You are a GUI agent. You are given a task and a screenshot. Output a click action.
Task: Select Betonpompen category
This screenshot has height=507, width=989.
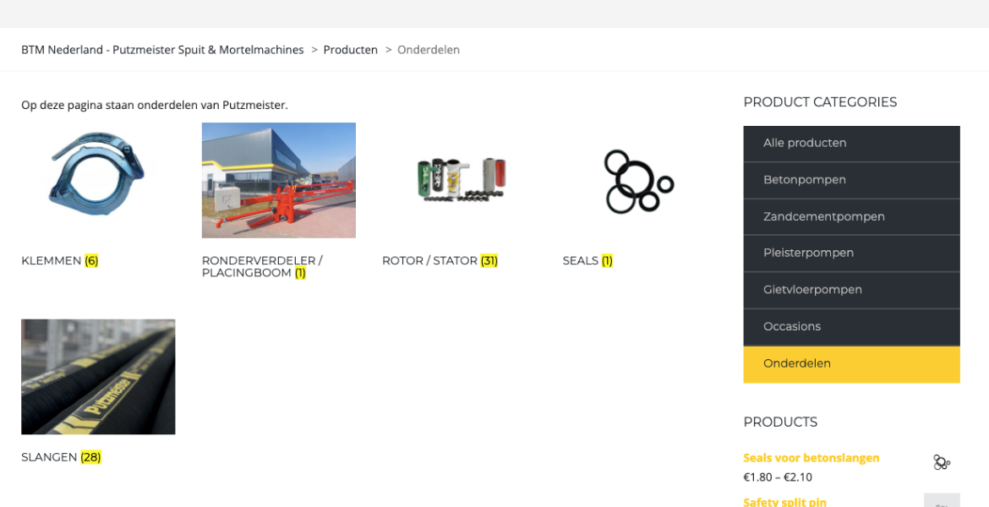851,180
